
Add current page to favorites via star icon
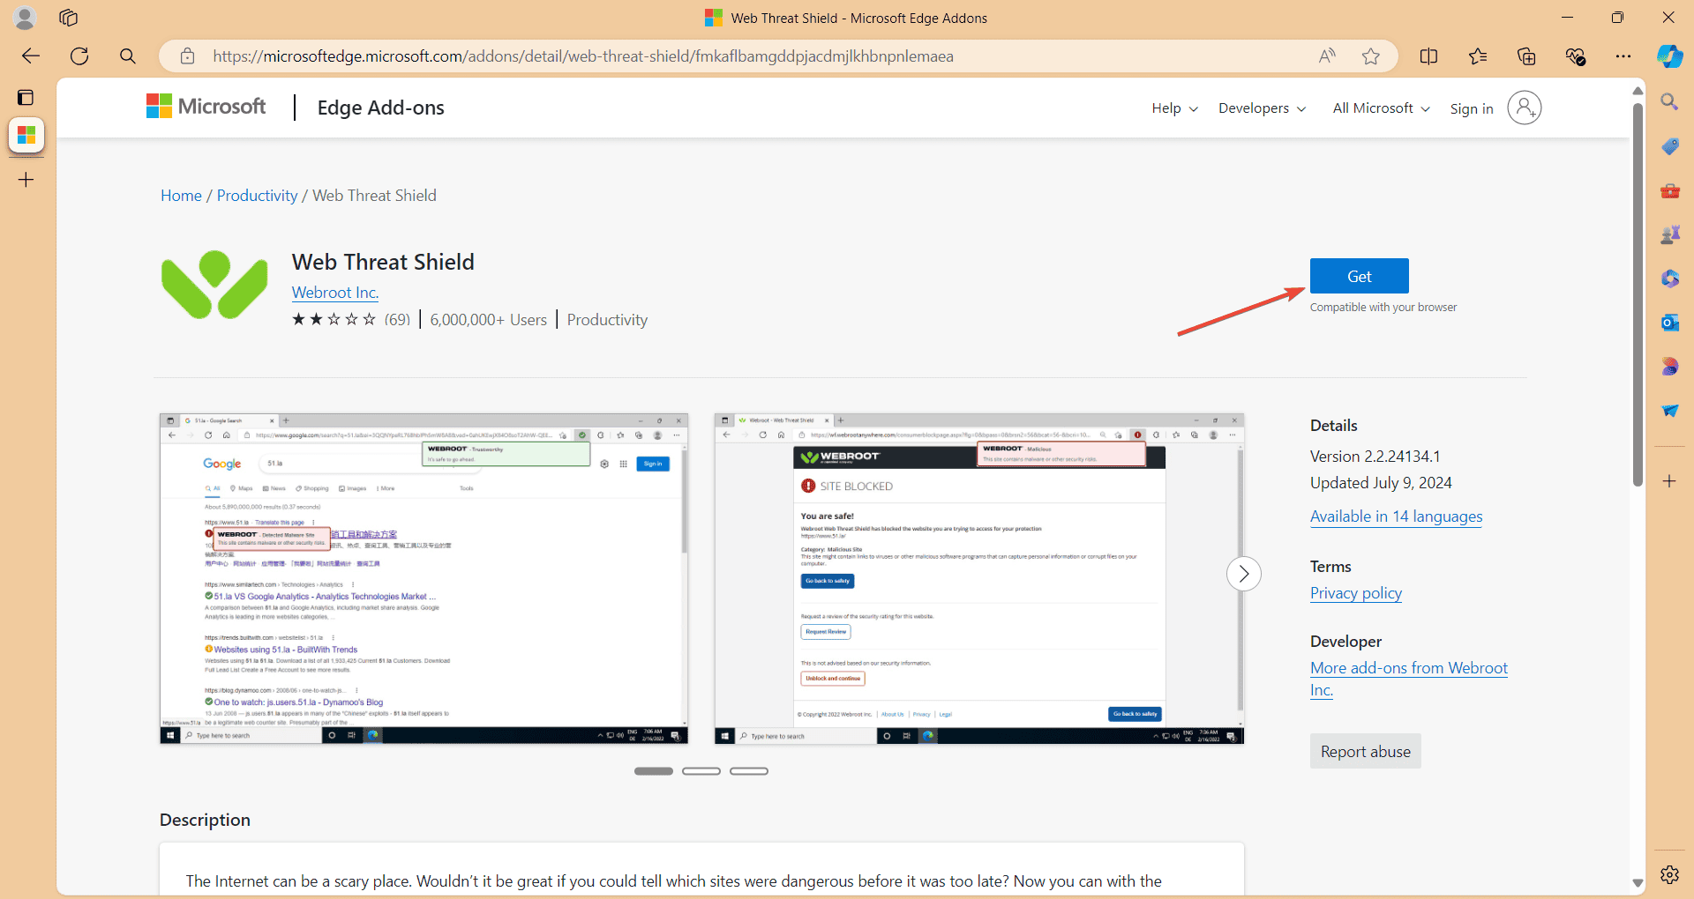[1370, 56]
